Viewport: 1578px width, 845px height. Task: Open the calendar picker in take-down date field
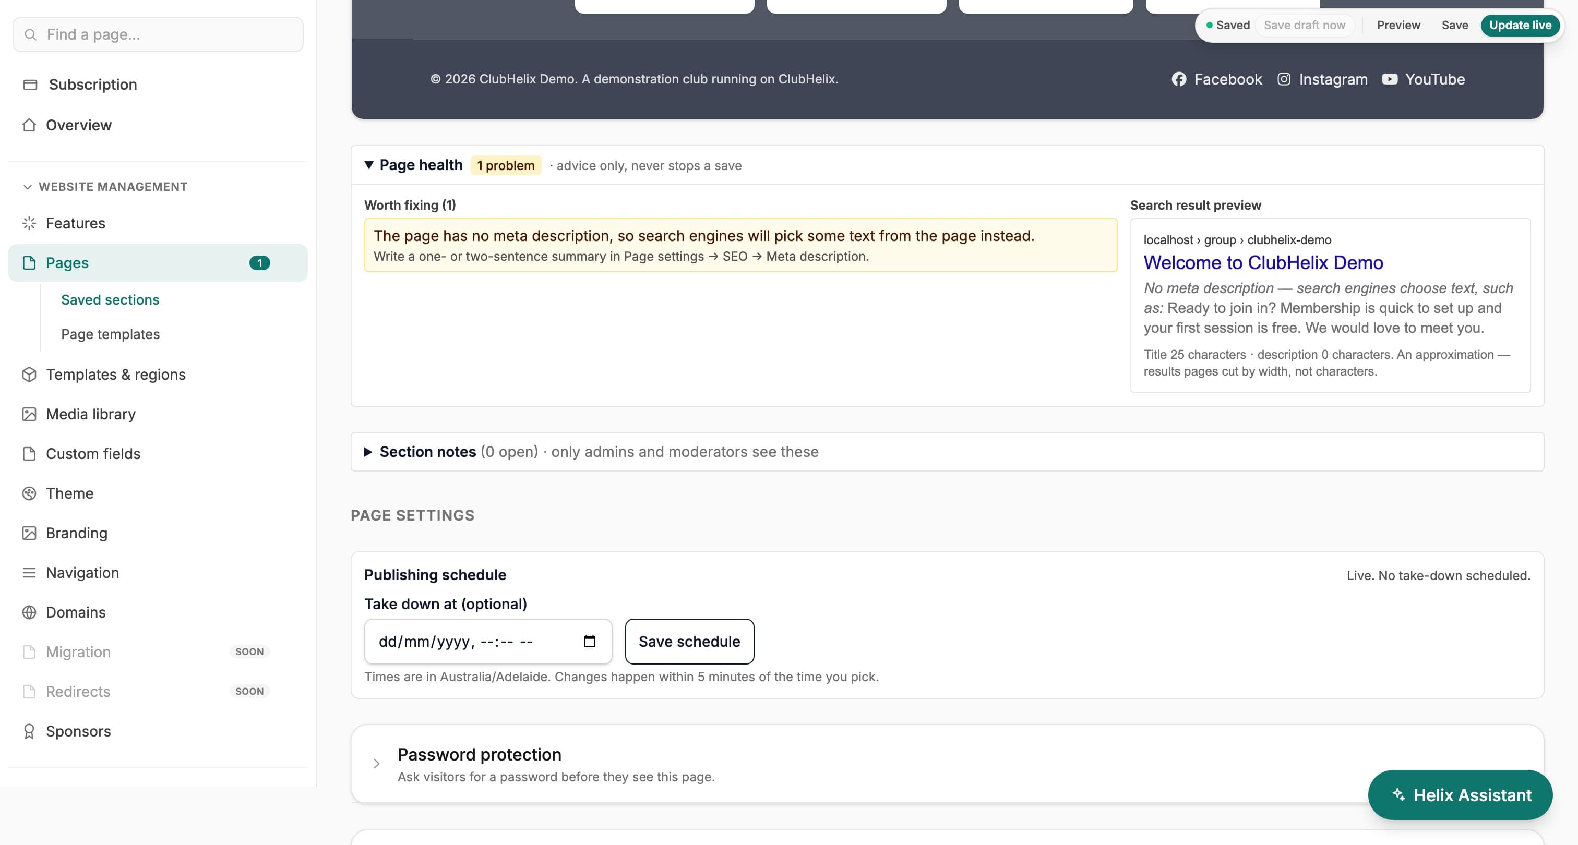[x=589, y=641]
